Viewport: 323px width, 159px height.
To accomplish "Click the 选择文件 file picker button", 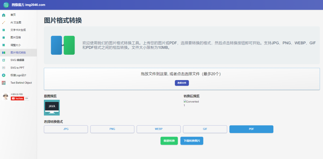I will tap(182, 83).
